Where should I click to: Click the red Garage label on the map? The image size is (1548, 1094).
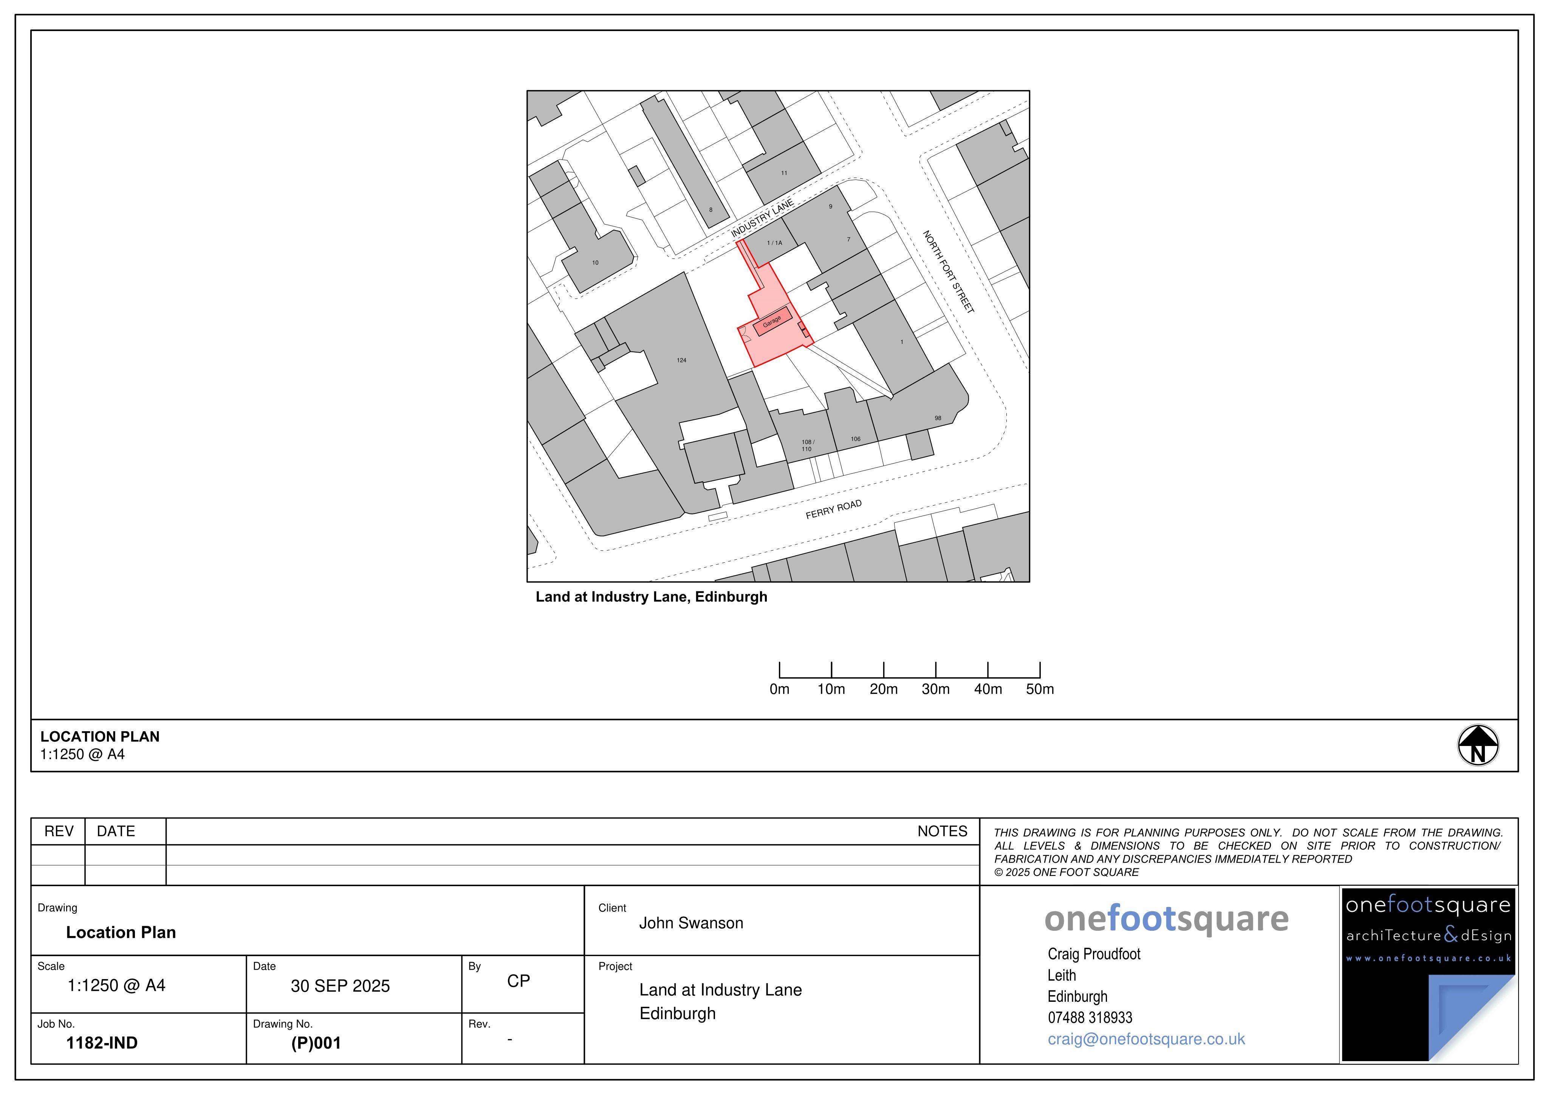771,322
